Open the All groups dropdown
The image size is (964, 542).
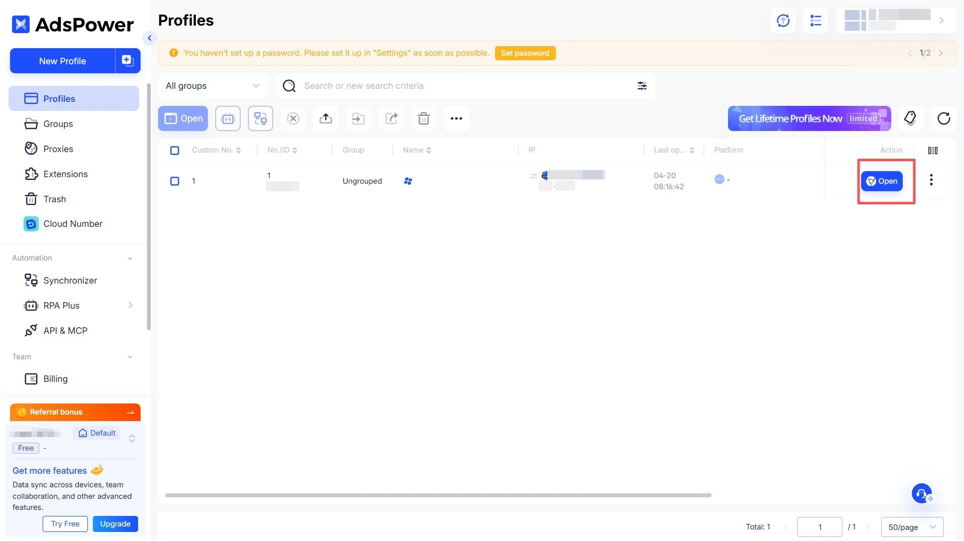[213, 86]
